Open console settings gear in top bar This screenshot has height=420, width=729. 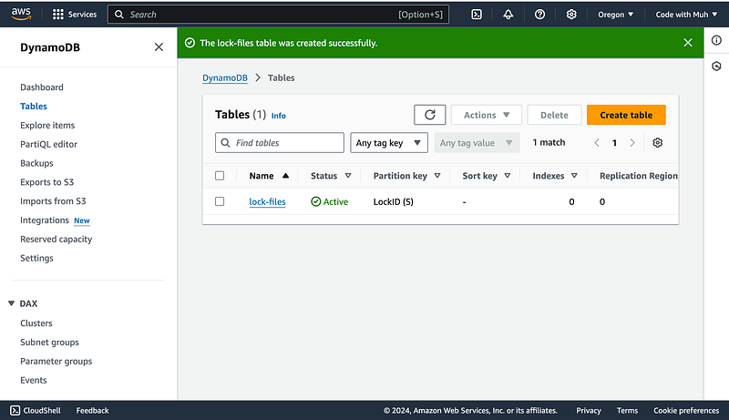tap(571, 15)
